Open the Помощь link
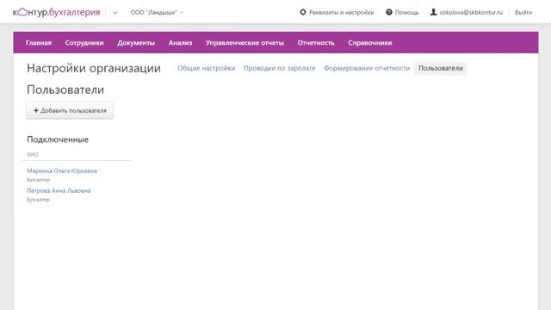This screenshot has width=551, height=310. coord(406,12)
